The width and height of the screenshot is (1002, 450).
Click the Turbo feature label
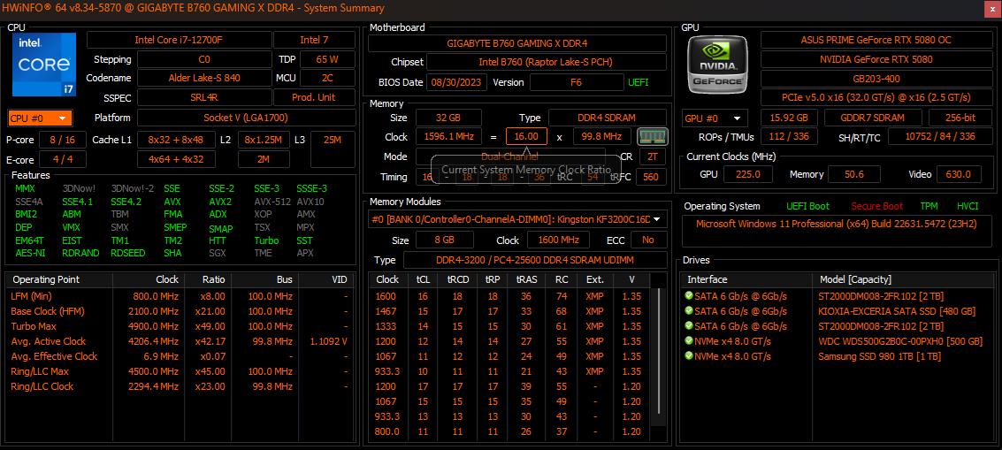pyautogui.click(x=266, y=240)
